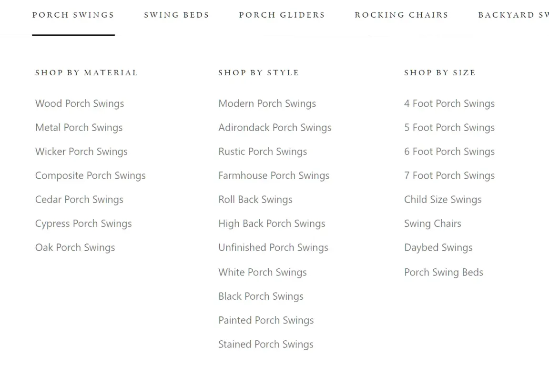Click the Wood Porch Swings link

click(80, 104)
